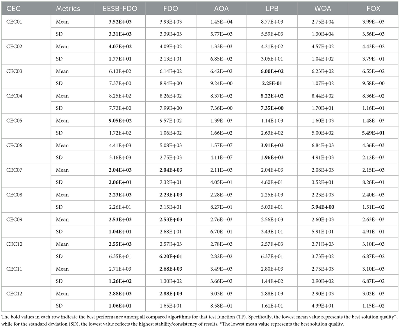Click the AOA column header
This screenshot has height=328, width=400.
pos(221,8)
